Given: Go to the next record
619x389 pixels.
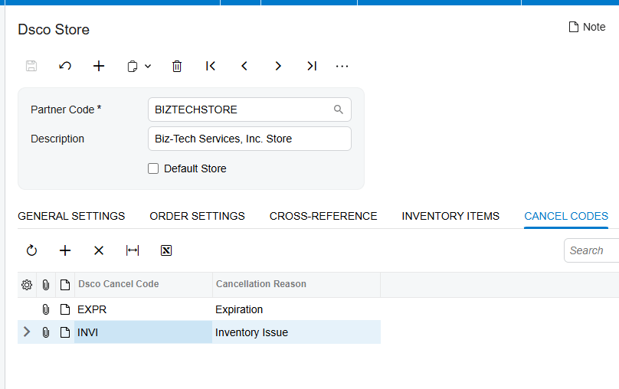Looking at the screenshot, I should [x=278, y=66].
